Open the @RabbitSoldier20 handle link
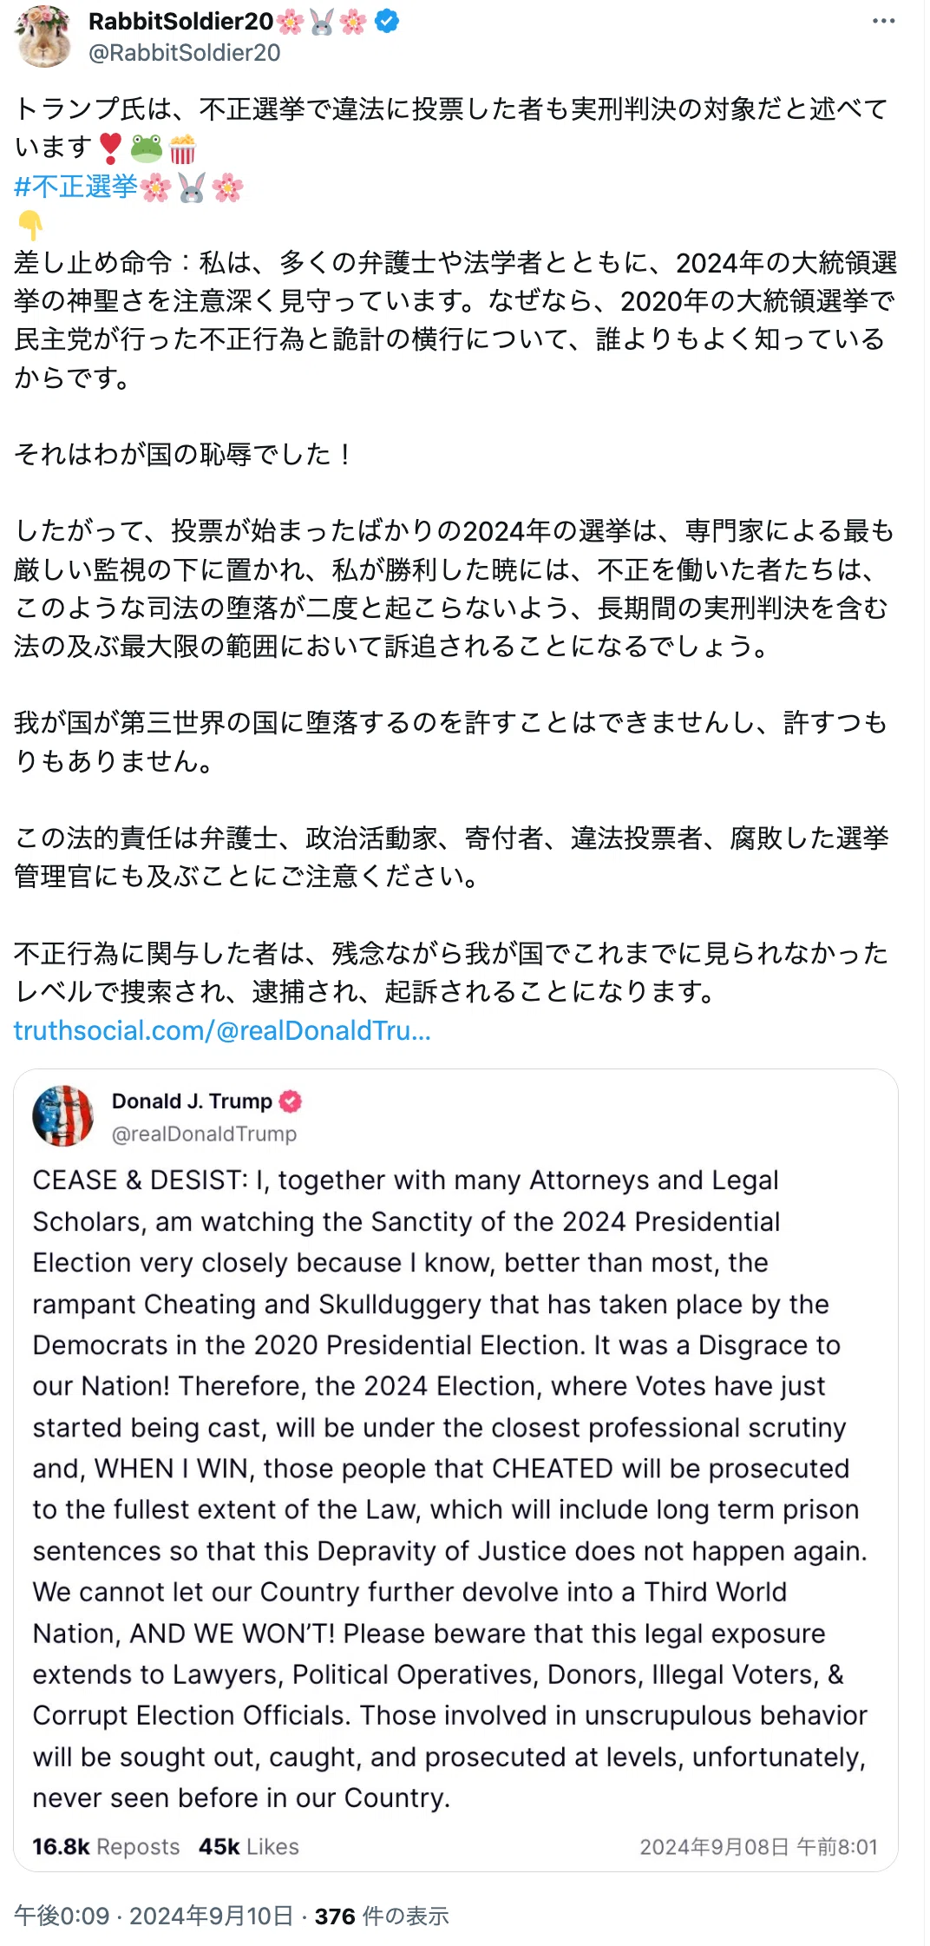 click(x=184, y=53)
